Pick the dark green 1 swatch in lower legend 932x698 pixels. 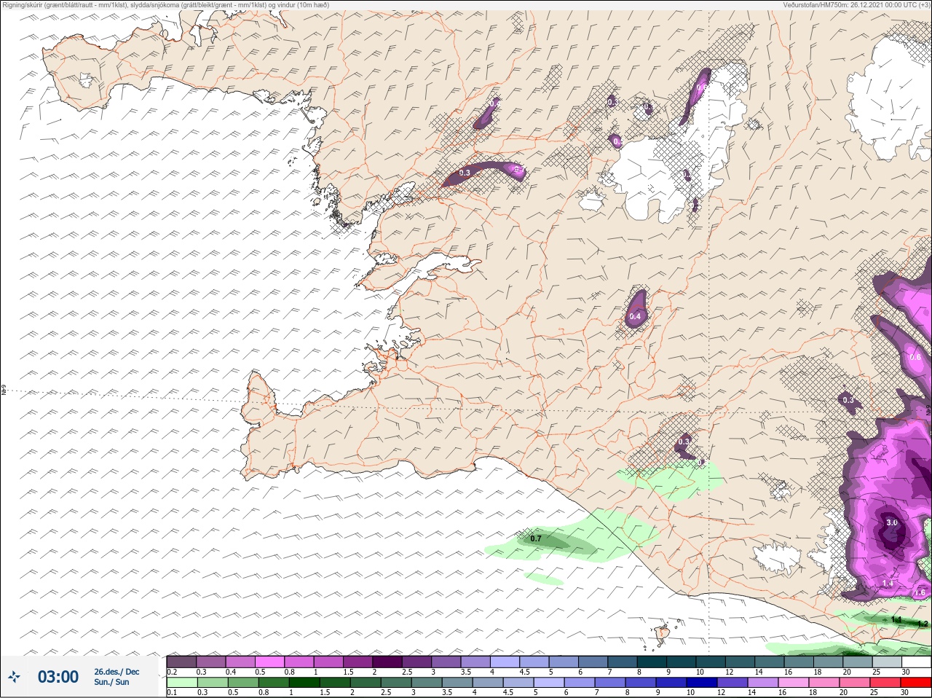(303, 684)
